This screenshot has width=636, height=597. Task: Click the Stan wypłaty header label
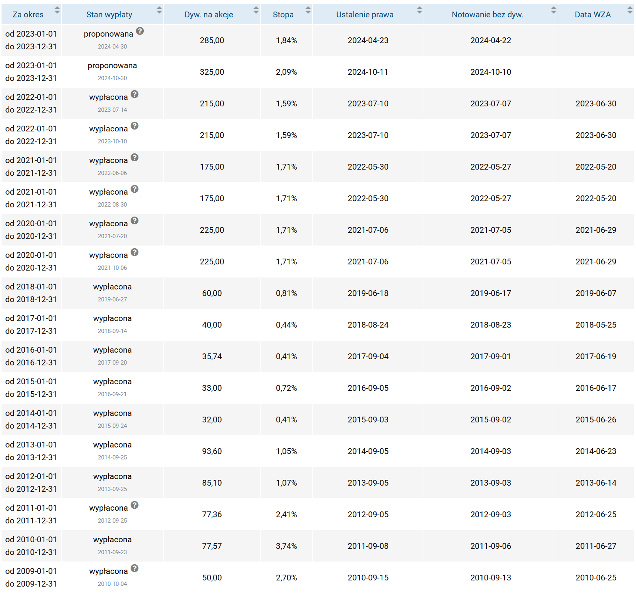(109, 15)
